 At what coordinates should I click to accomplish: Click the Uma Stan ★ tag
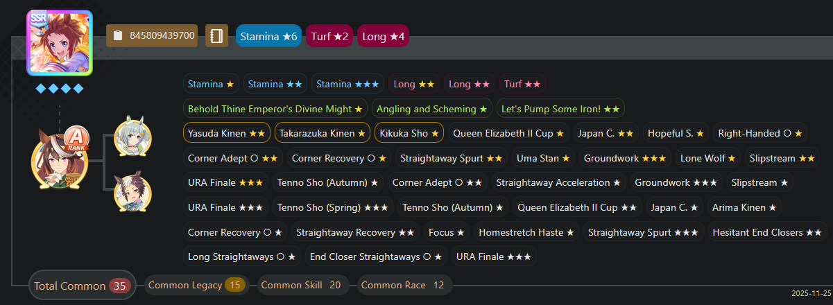[x=543, y=158]
